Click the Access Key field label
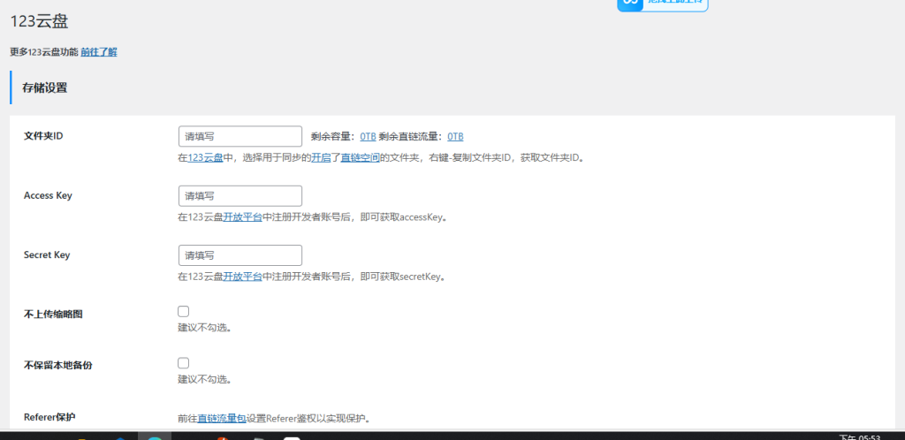The height and width of the screenshot is (440, 905). click(x=48, y=195)
